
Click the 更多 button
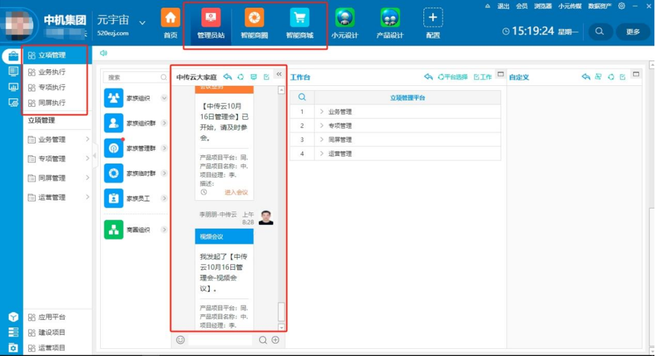click(x=633, y=31)
